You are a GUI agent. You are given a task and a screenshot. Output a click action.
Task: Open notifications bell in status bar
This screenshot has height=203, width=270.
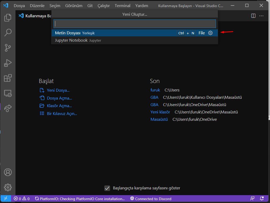tap(262, 199)
